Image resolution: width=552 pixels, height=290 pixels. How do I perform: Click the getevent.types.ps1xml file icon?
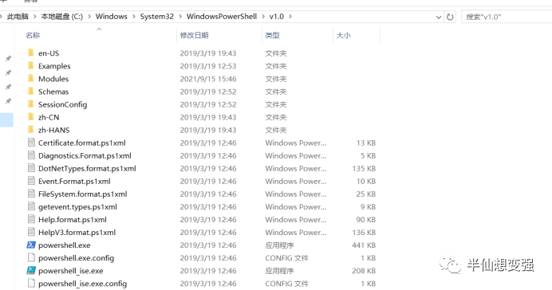pyautogui.click(x=31, y=206)
